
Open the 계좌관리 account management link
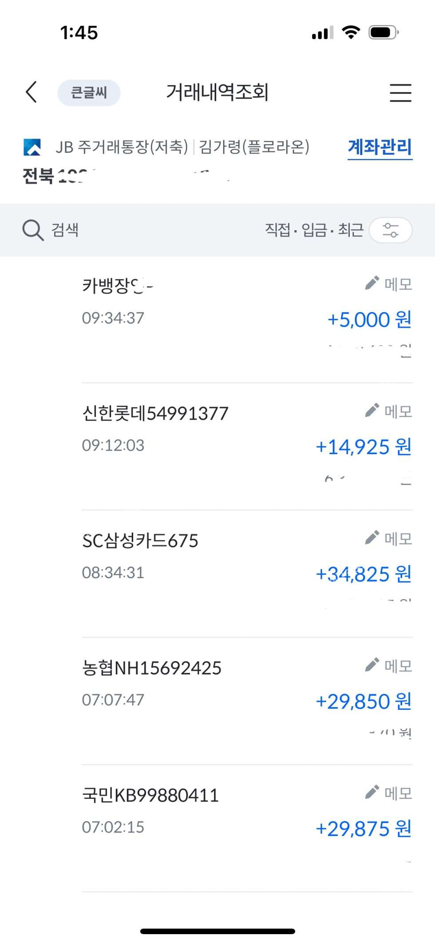coord(380,147)
